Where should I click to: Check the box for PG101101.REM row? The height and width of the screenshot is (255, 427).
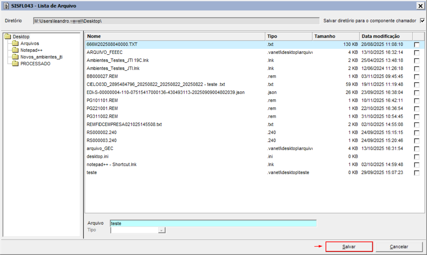click(x=417, y=101)
